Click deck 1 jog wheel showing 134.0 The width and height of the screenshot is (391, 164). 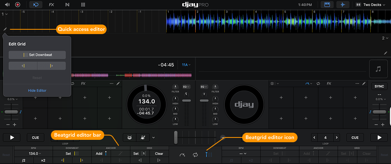(x=146, y=104)
